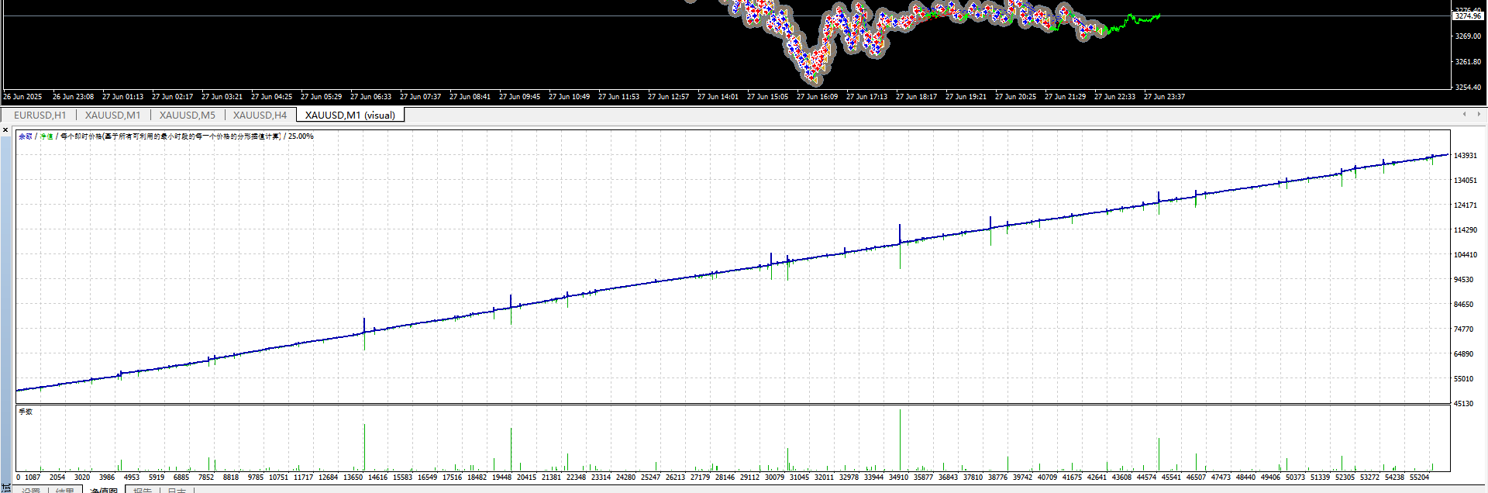Select the XAUUSD,M5 chart tab
The width and height of the screenshot is (1488, 493).
[x=188, y=115]
